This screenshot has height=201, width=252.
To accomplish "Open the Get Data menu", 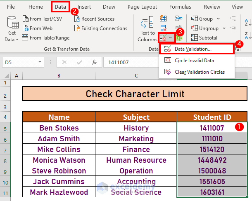I will click(12, 29).
